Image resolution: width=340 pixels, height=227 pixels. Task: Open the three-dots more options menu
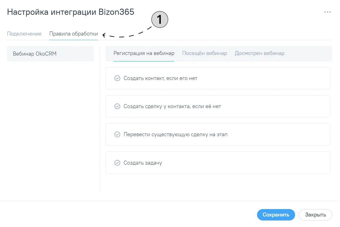pyautogui.click(x=327, y=12)
